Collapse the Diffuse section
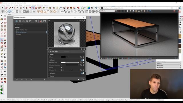The width and height of the screenshot is (183, 103). (49, 54)
